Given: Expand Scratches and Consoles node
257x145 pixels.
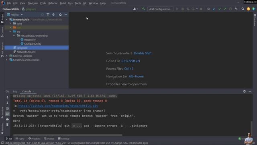Looking at the screenshot, I should (6, 60).
